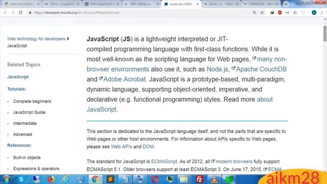Click the browser forward arrow
The width and height of the screenshot is (327, 184).
(13, 12)
